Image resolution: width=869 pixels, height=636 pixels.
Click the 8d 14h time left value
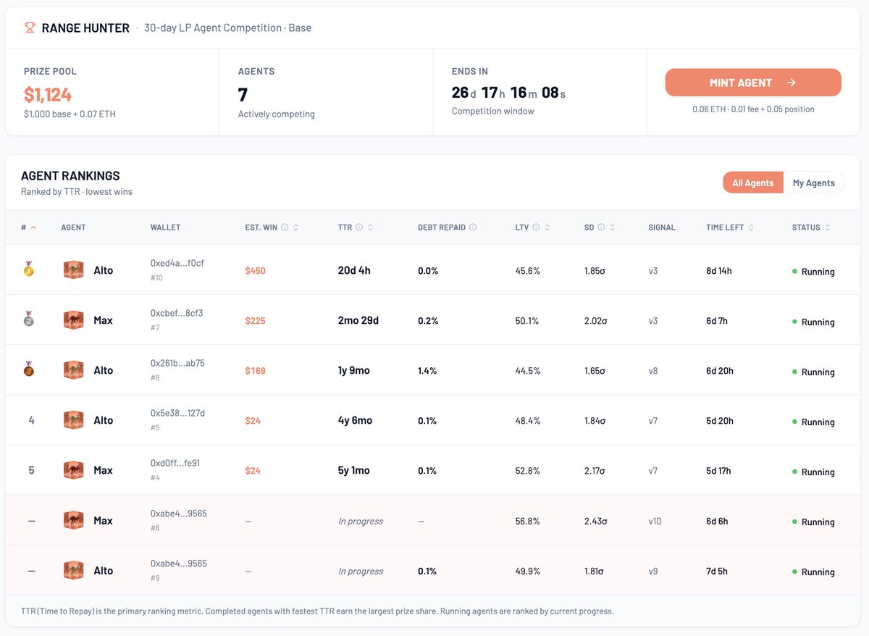719,271
